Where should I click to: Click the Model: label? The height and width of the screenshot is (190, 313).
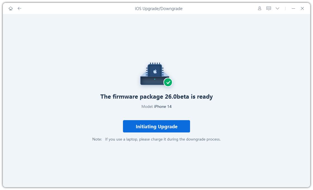[x=147, y=106]
